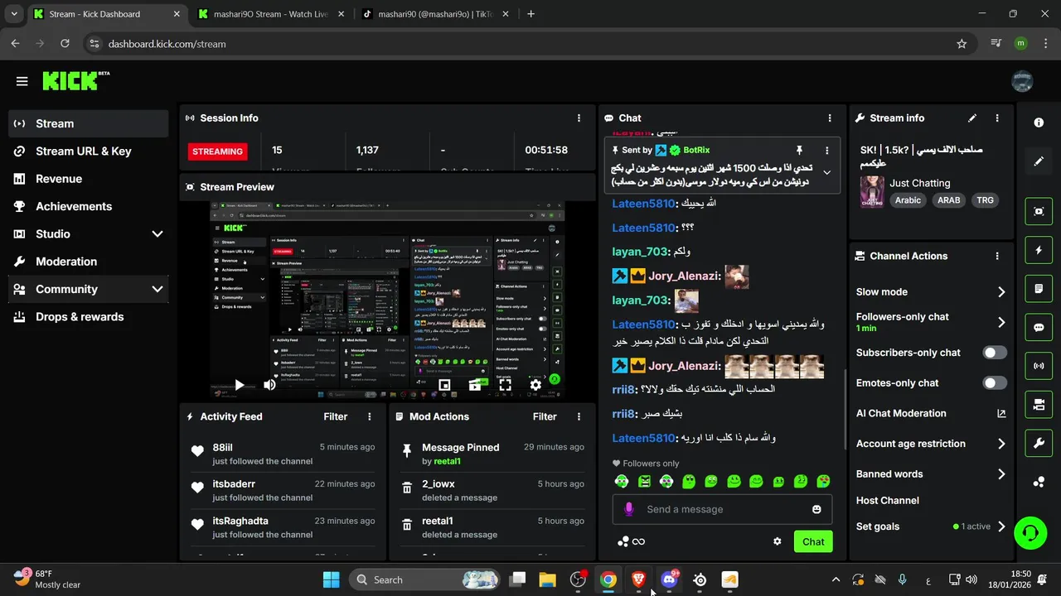Viewport: 1061px width, 596px height.
Task: Toggle Subscribers-only chat switch
Action: (995, 353)
